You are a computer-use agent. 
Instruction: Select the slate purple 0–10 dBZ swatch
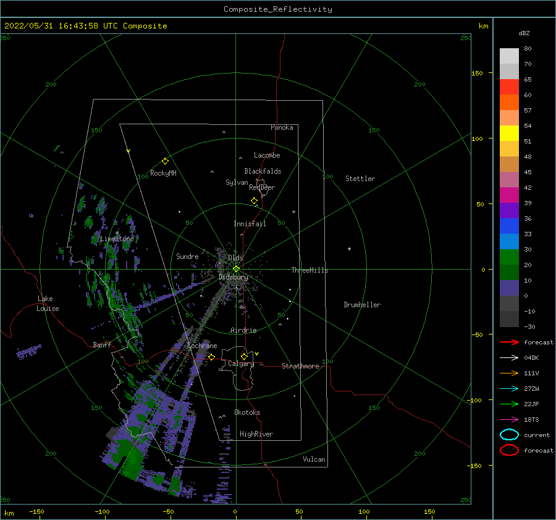(x=509, y=288)
